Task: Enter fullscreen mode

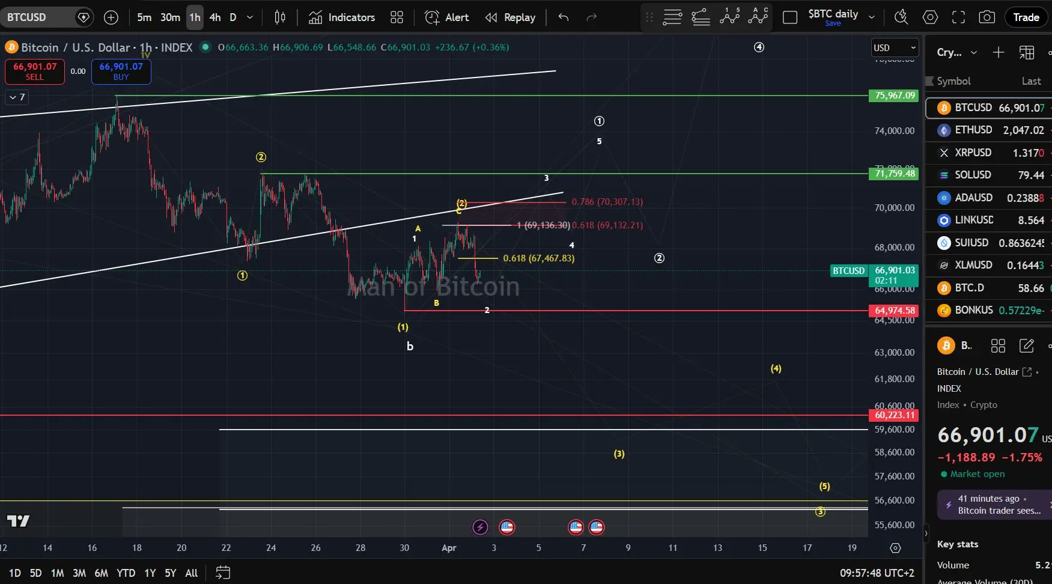Action: point(958,17)
